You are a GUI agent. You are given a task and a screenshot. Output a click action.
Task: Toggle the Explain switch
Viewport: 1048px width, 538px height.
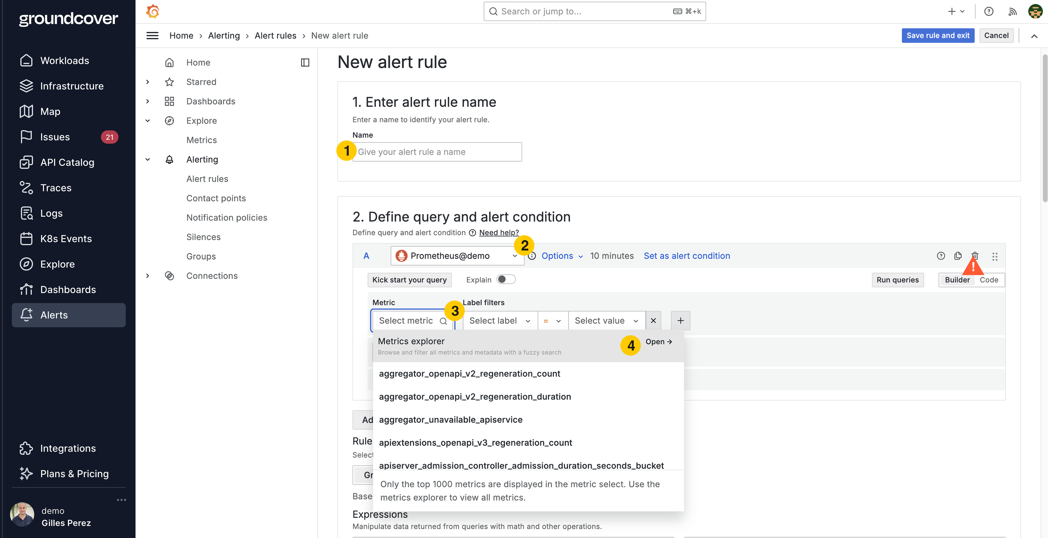tap(506, 279)
